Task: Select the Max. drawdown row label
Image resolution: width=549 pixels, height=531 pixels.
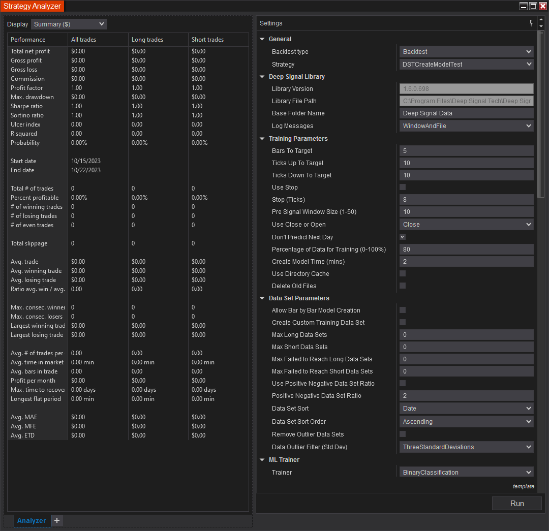Action: [x=32, y=97]
